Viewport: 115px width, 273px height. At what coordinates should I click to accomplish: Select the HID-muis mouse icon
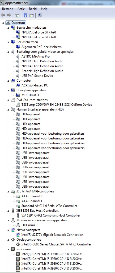pyautogui.click(x=18, y=225)
